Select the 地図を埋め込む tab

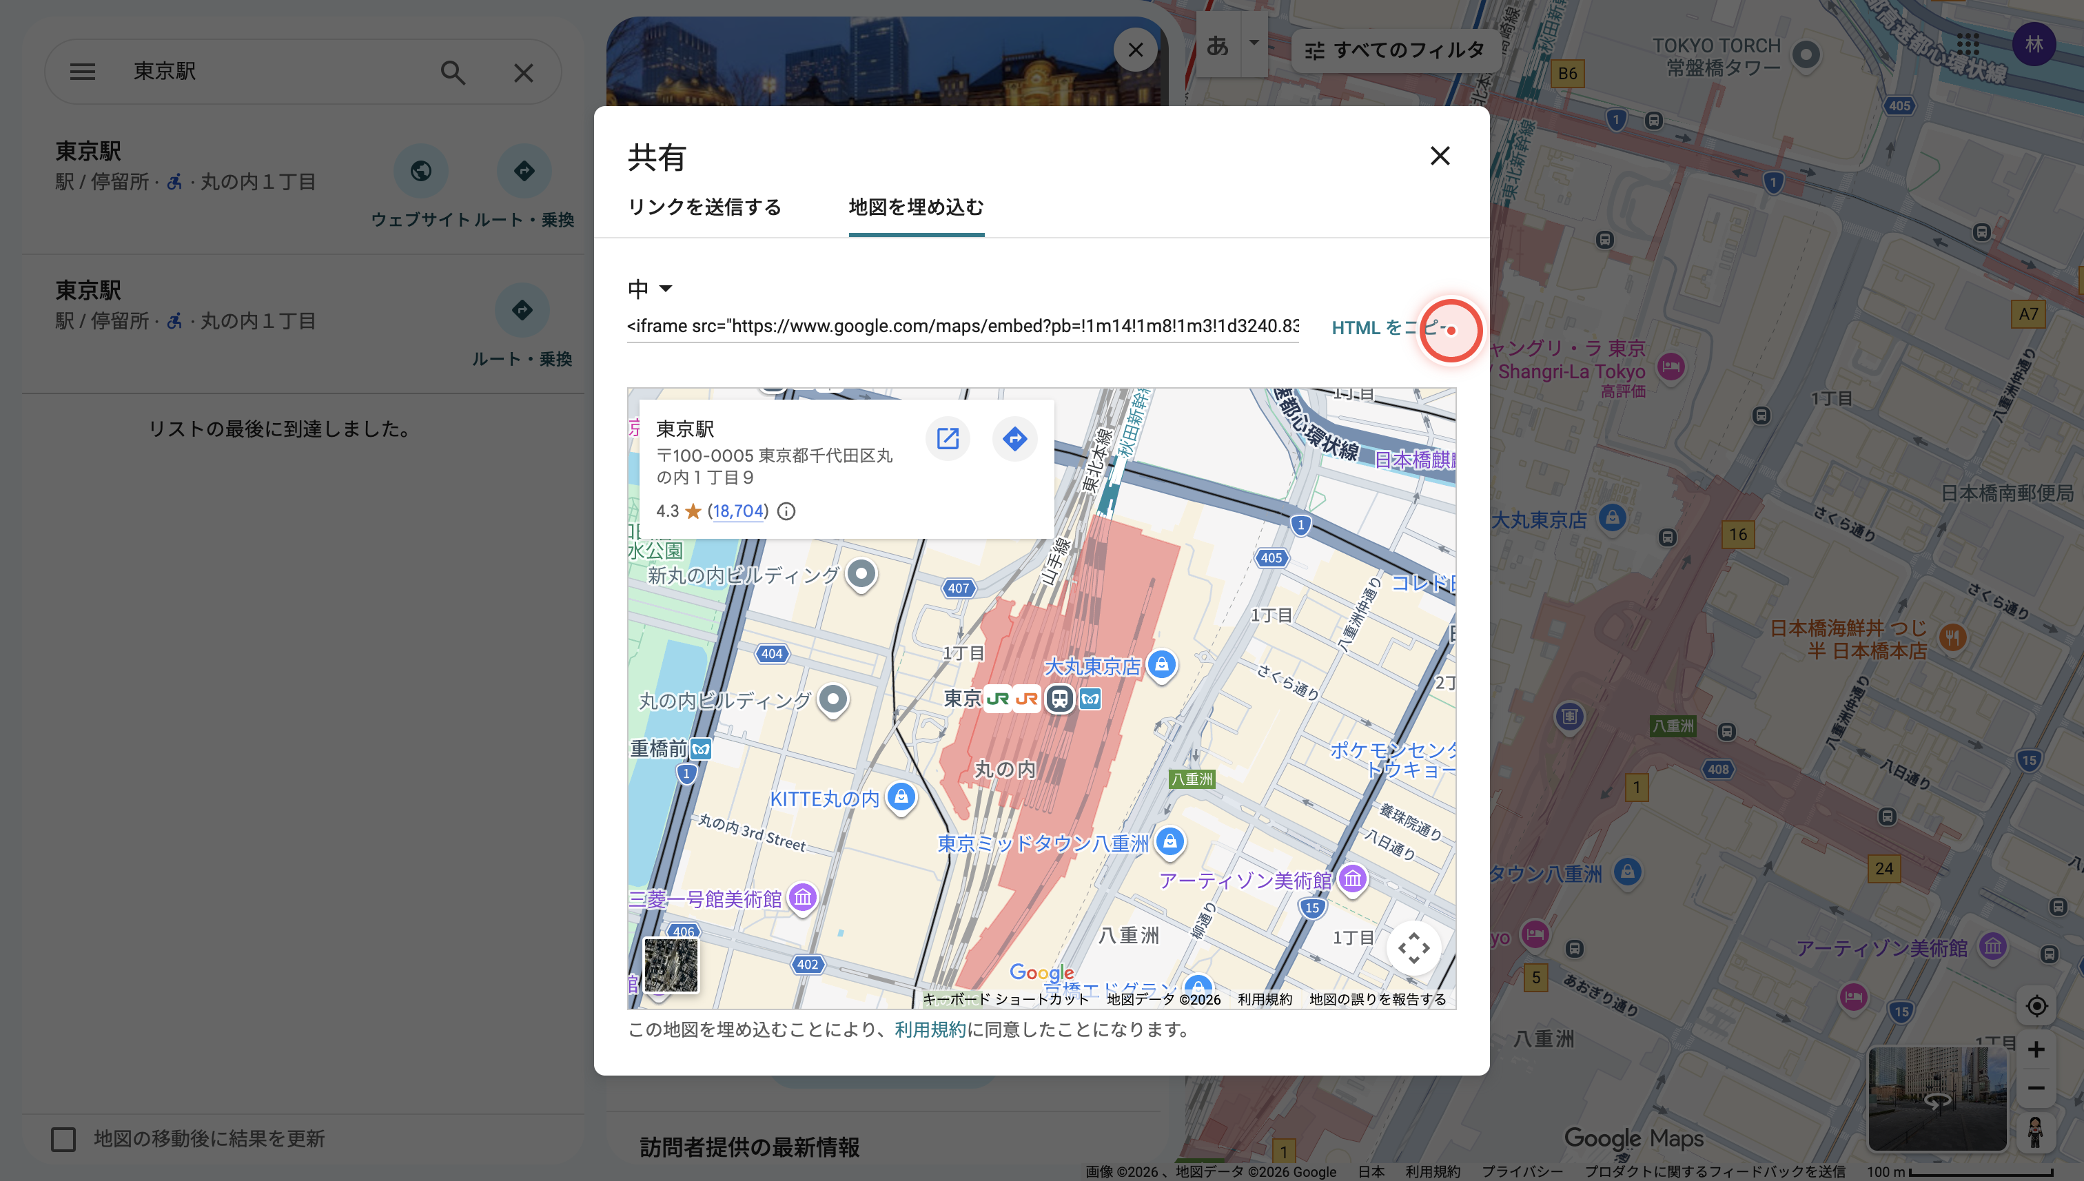[916, 207]
